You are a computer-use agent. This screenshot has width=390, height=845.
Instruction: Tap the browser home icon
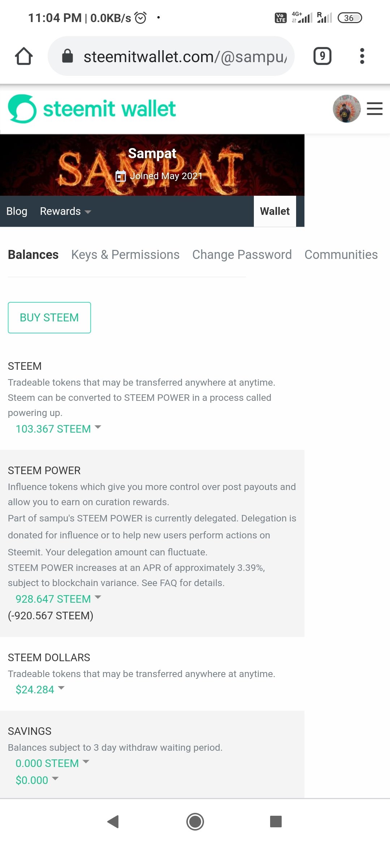(x=24, y=56)
